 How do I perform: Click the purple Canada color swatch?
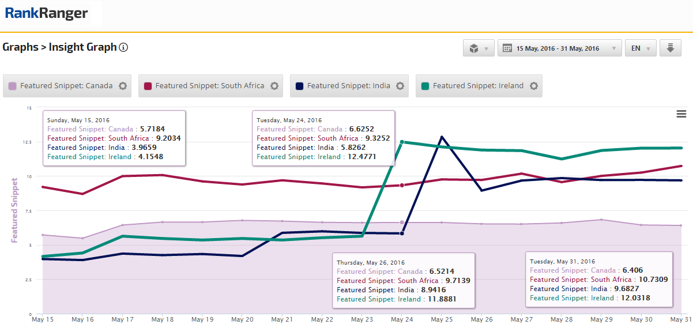[13, 86]
